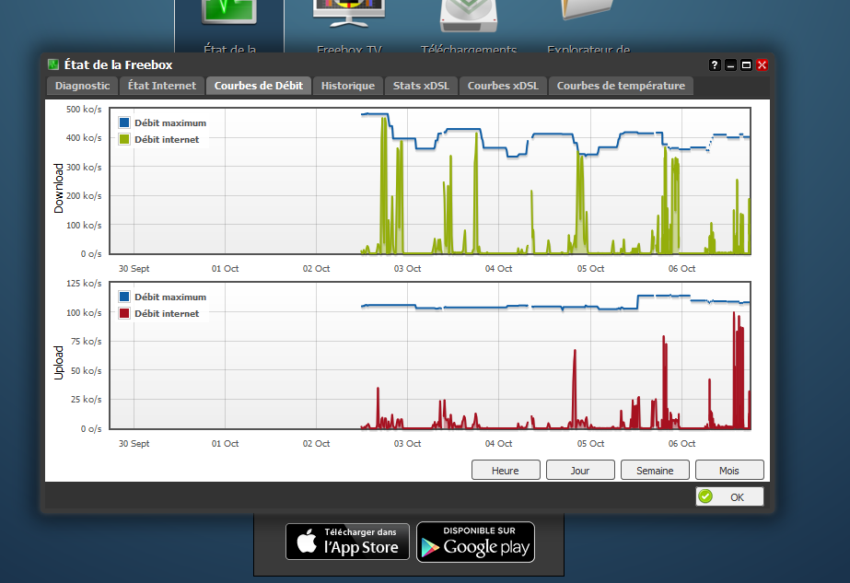This screenshot has width=850, height=583.
Task: Click the blue Débit maximum upload swatch
Action: [124, 297]
